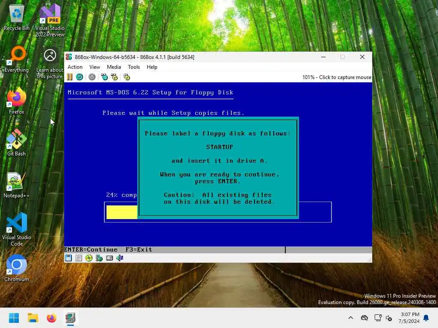The width and height of the screenshot is (438, 328).
Task: Pause emulation with the toolbar pause icon
Action: pyautogui.click(x=70, y=77)
